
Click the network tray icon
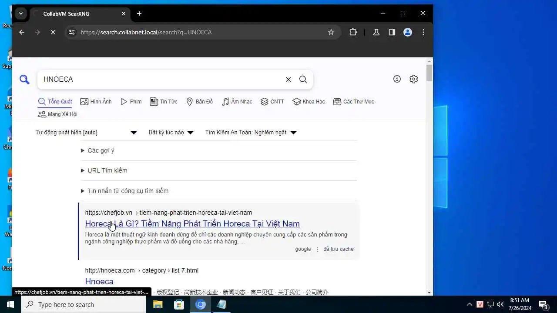click(490, 304)
